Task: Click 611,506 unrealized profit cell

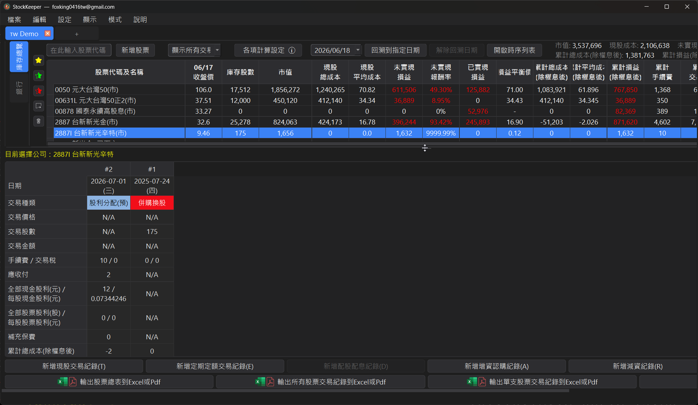Action: [x=404, y=90]
